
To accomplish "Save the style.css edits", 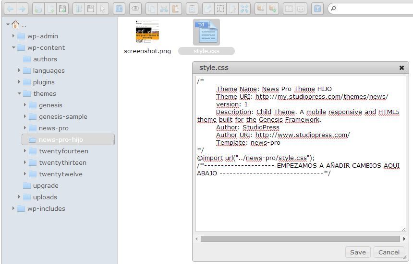I will pos(358,252).
